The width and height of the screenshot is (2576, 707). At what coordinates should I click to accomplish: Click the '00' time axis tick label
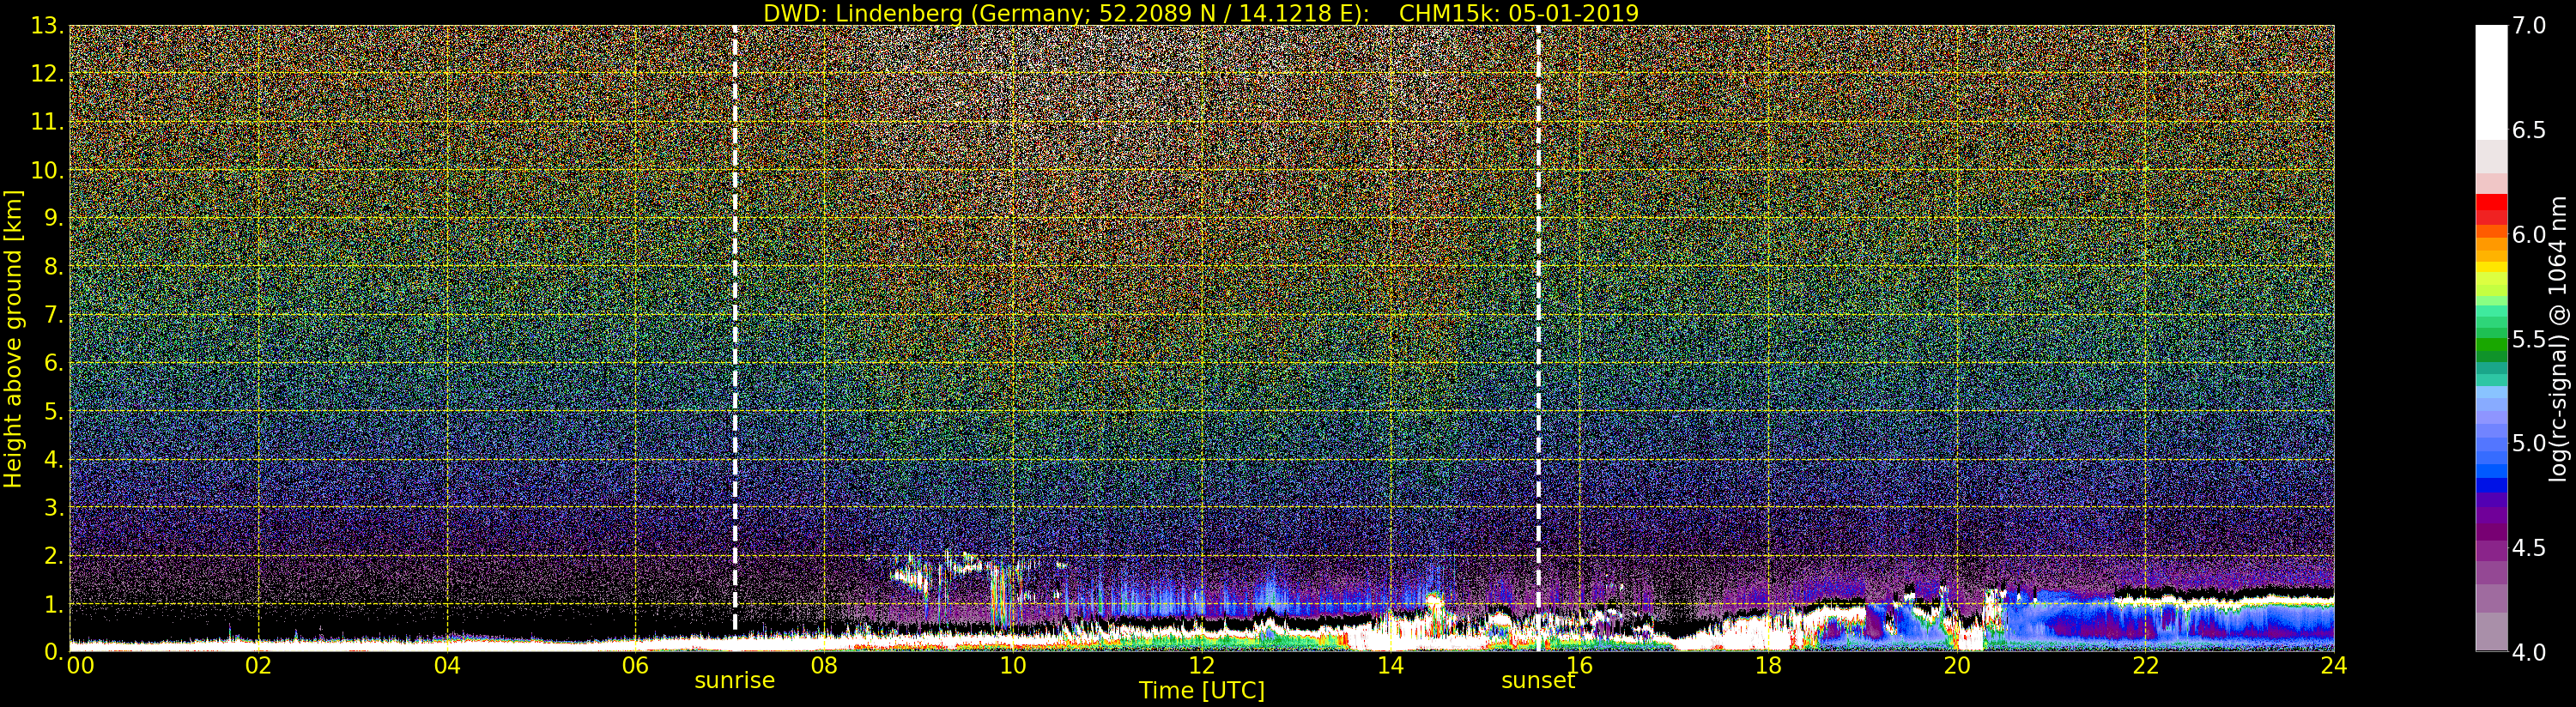tap(80, 666)
